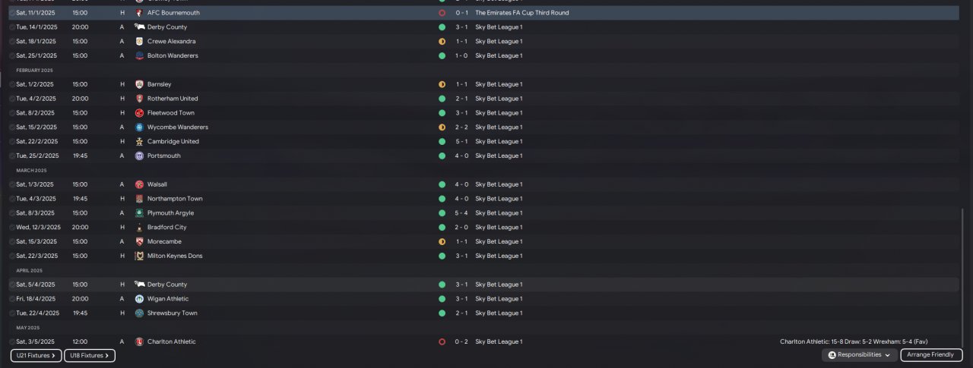Click the 5 - 4 score against Plymouth Argyle
973x368 pixels.
point(461,213)
